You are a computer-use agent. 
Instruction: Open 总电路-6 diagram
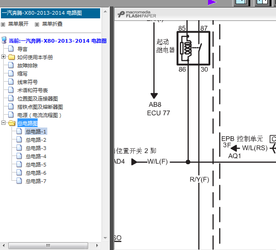[36, 173]
